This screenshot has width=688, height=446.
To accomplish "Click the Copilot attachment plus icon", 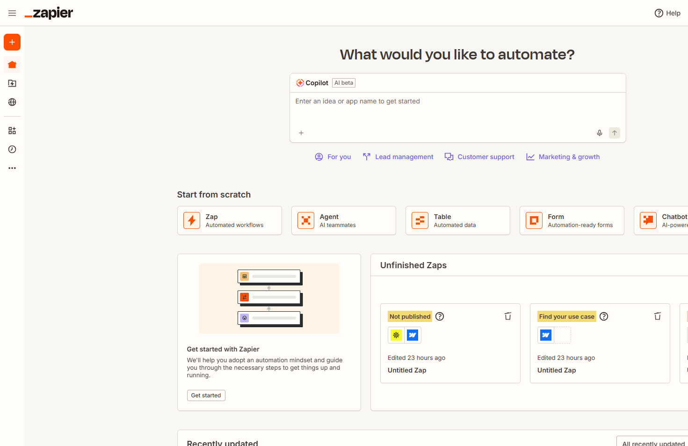I will click(x=301, y=133).
